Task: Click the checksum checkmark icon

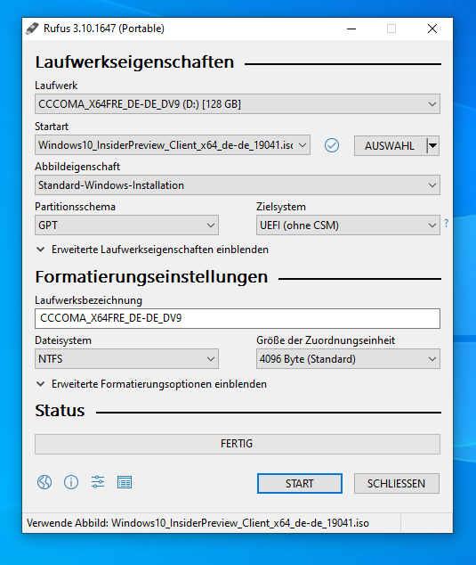Action: click(332, 145)
